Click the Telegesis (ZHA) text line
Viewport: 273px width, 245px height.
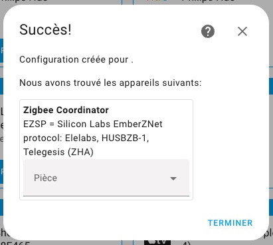pos(58,152)
